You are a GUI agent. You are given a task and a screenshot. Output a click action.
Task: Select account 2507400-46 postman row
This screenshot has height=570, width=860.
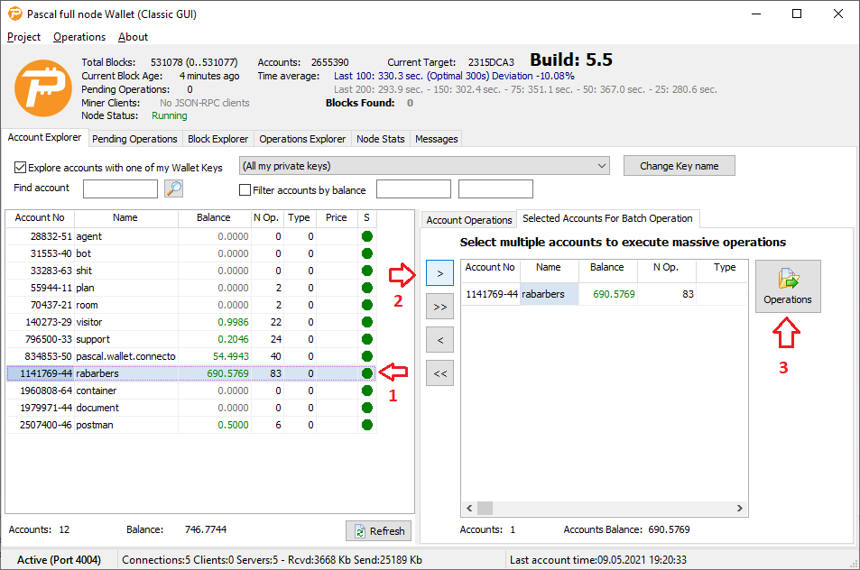pos(191,425)
